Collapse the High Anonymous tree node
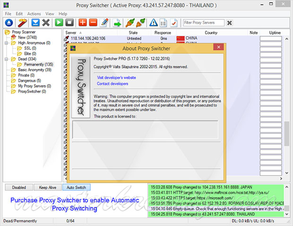 (x=6, y=43)
